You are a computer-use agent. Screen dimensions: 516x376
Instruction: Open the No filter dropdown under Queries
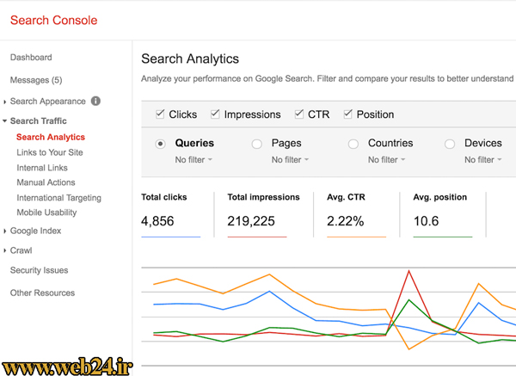(x=193, y=160)
